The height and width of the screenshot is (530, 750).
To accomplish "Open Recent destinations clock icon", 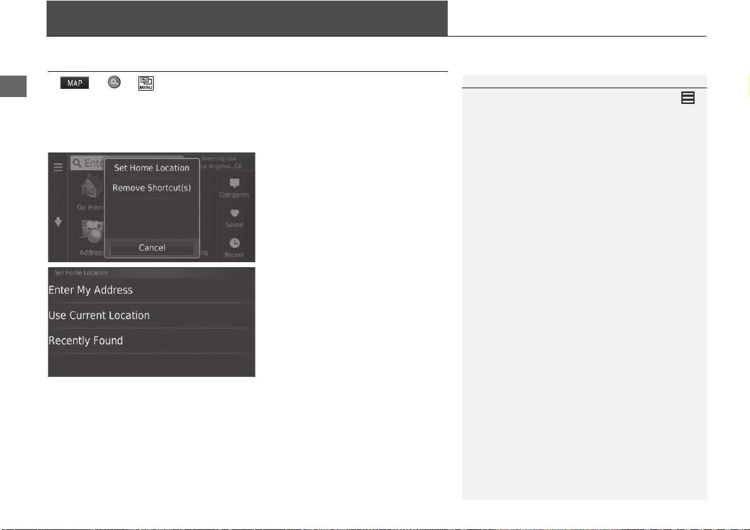I will [234, 248].
